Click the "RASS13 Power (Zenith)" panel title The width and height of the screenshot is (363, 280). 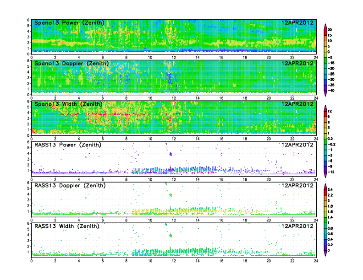tap(68, 145)
